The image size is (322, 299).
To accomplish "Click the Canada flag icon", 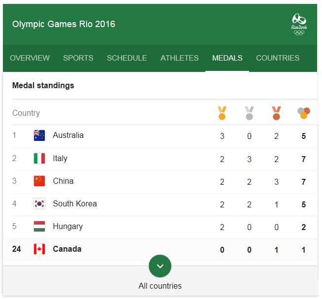I will (39, 249).
